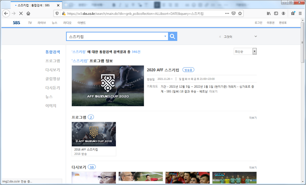Open the 편성표 schedule link

click(x=283, y=23)
